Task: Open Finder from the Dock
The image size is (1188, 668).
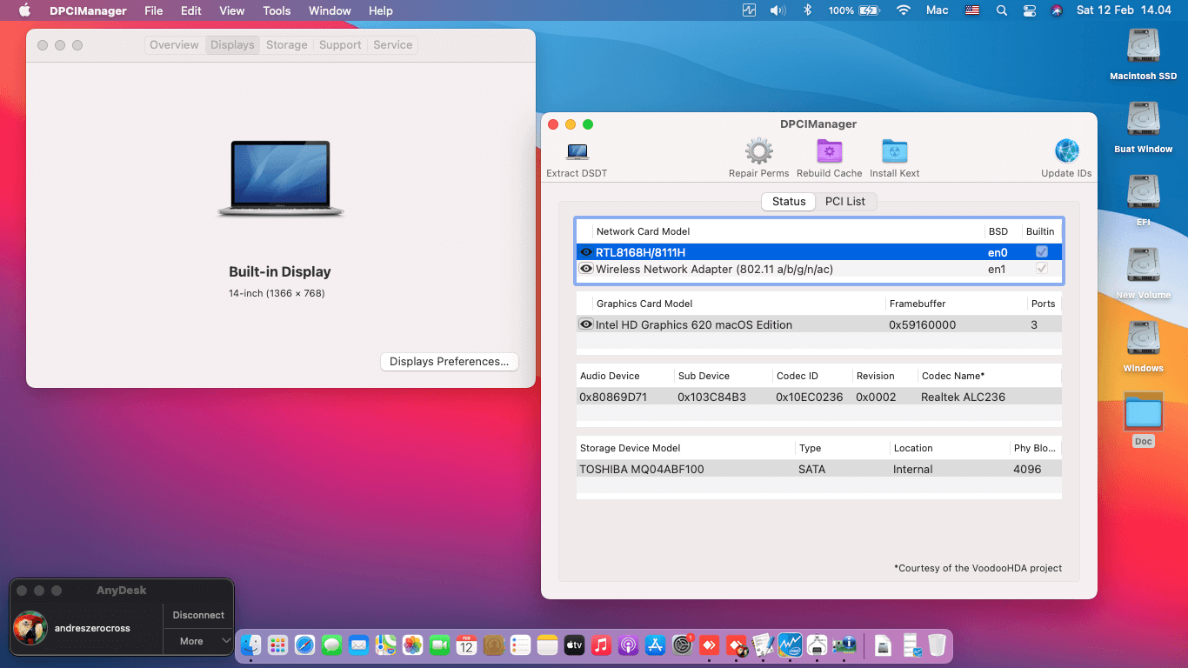Action: tap(251, 645)
